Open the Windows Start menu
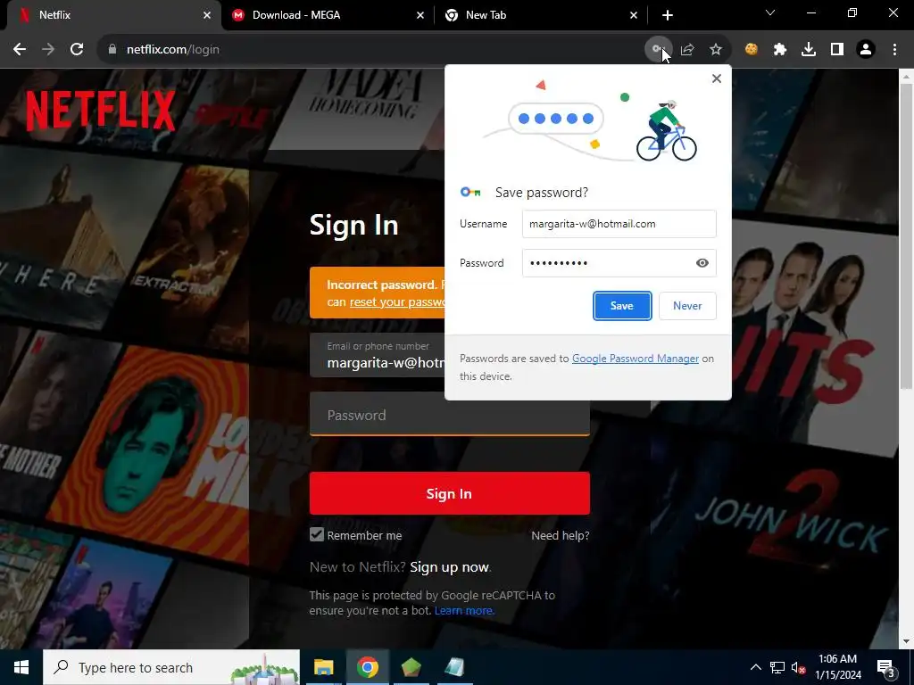This screenshot has width=914, height=685. pos(21,667)
